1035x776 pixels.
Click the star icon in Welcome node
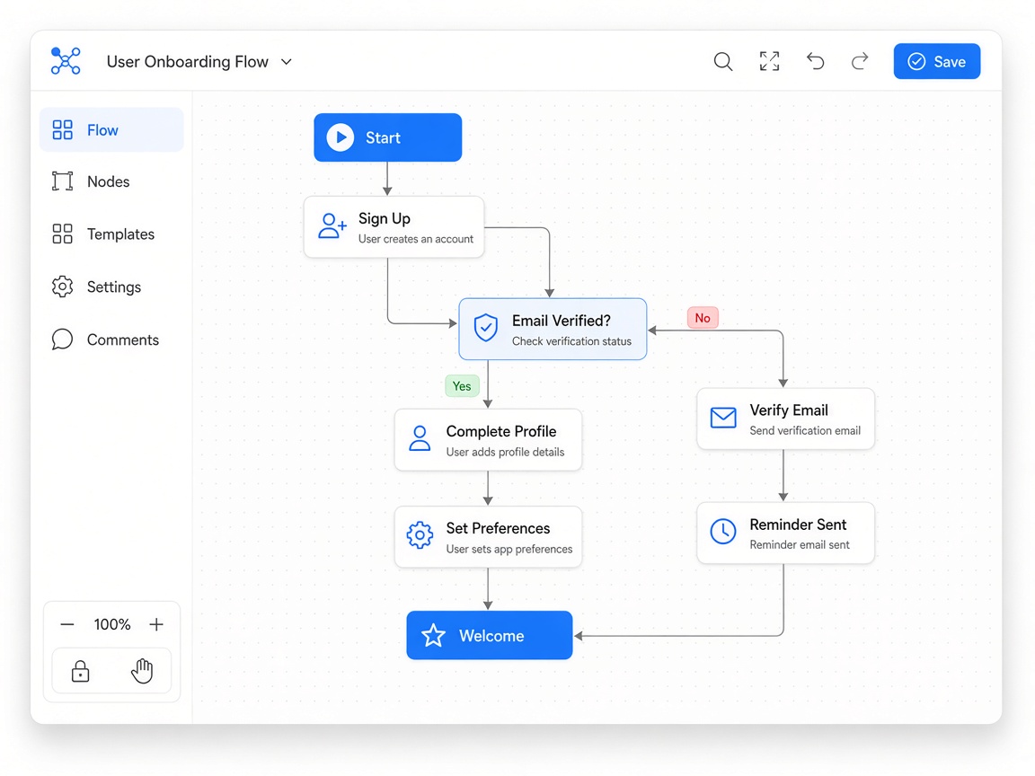[x=434, y=636]
